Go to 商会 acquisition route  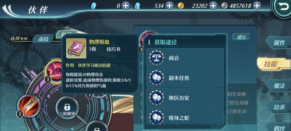(x=185, y=58)
